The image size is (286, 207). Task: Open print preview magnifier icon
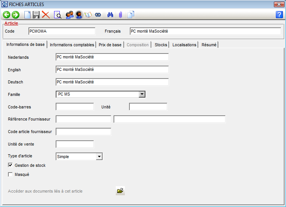58,15
